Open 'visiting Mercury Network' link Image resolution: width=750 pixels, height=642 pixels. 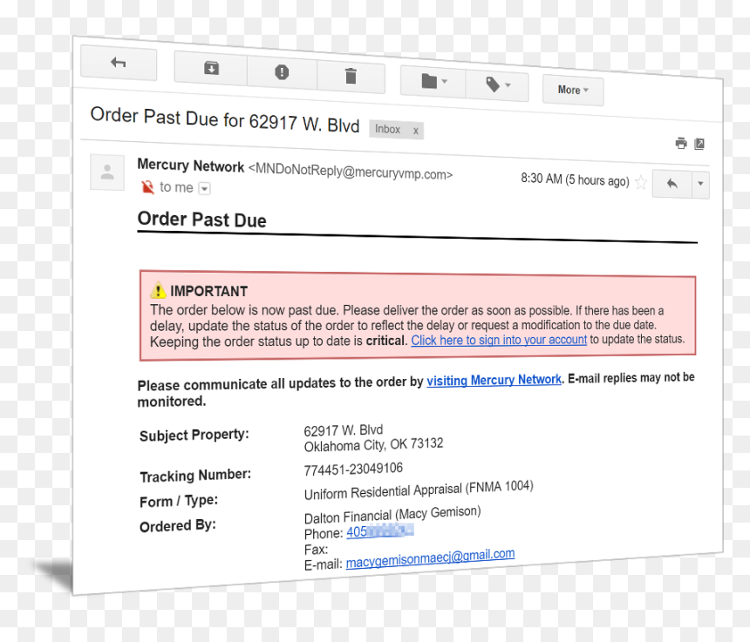point(494,380)
